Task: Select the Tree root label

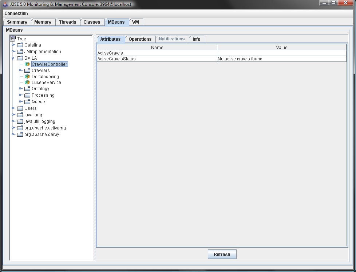Action: pyautogui.click(x=21, y=39)
